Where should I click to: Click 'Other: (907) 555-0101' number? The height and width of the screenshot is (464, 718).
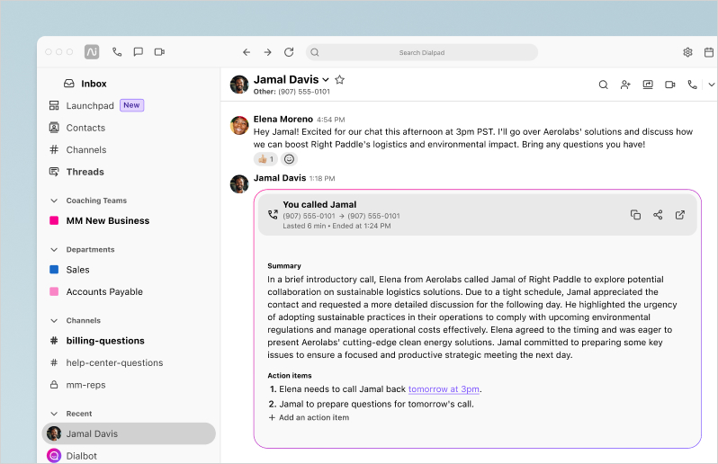click(292, 92)
